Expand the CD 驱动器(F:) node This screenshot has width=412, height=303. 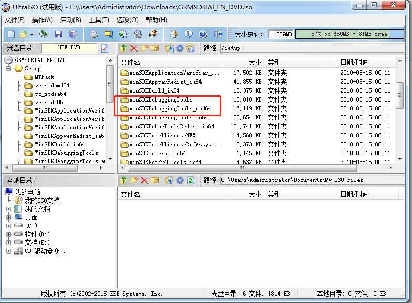point(9,251)
